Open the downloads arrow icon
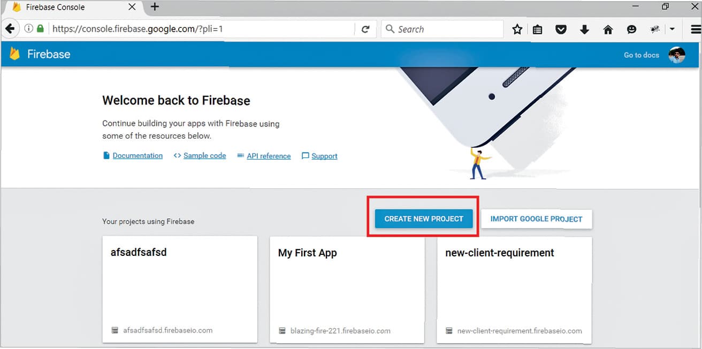 584,29
